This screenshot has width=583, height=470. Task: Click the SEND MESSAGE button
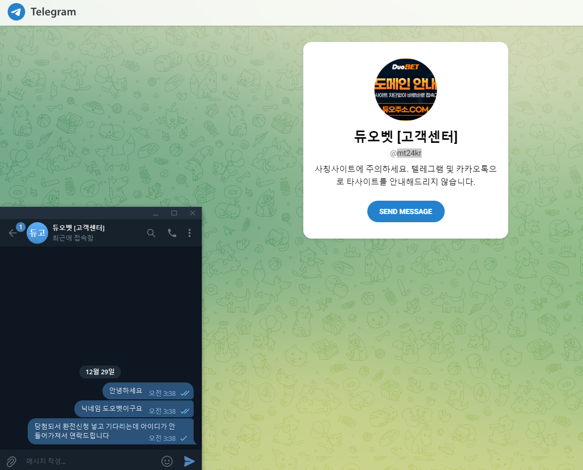point(406,211)
